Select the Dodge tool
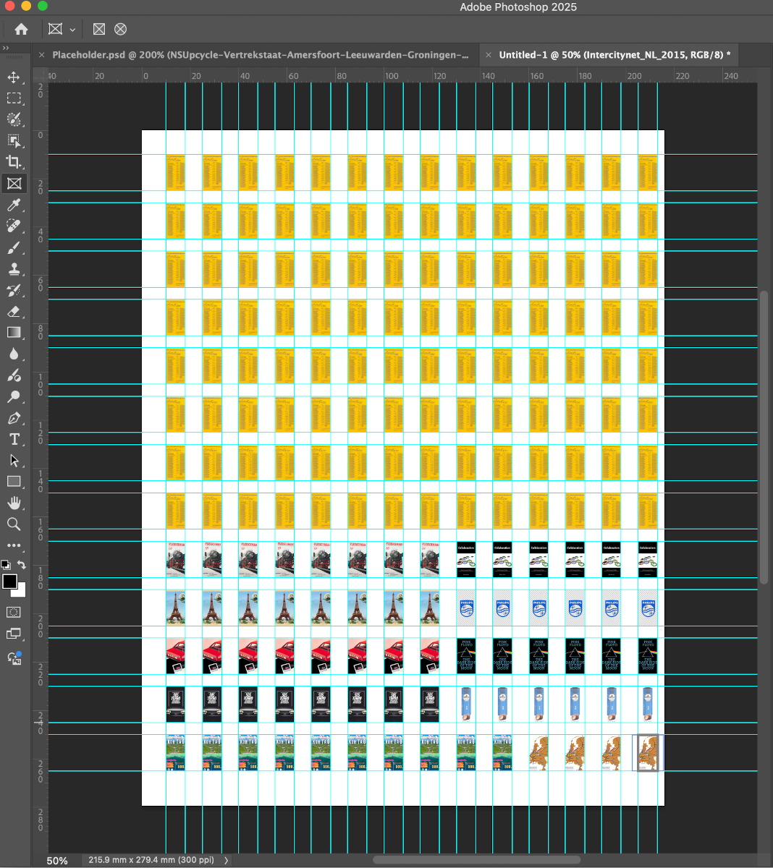This screenshot has width=773, height=868. [x=14, y=397]
